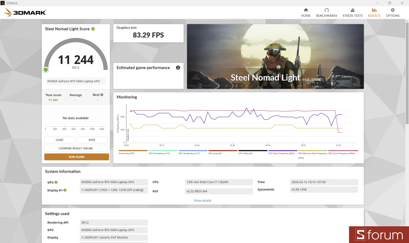409x243 pixels.
Task: Click the RUN AGAIN button
Action: 76,156
